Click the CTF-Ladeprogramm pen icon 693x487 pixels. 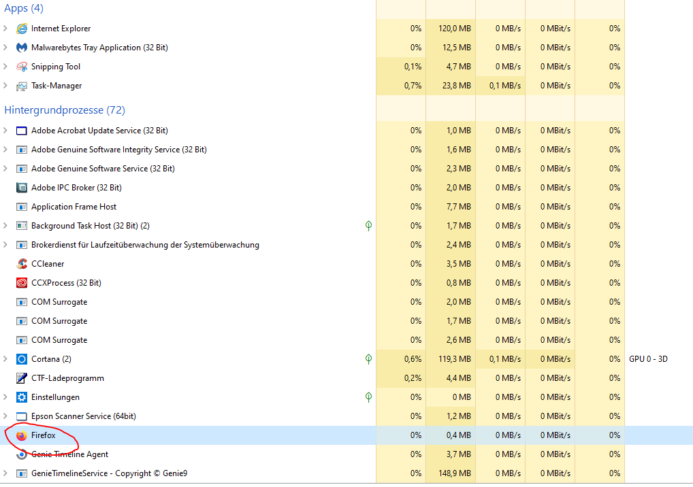tap(22, 378)
